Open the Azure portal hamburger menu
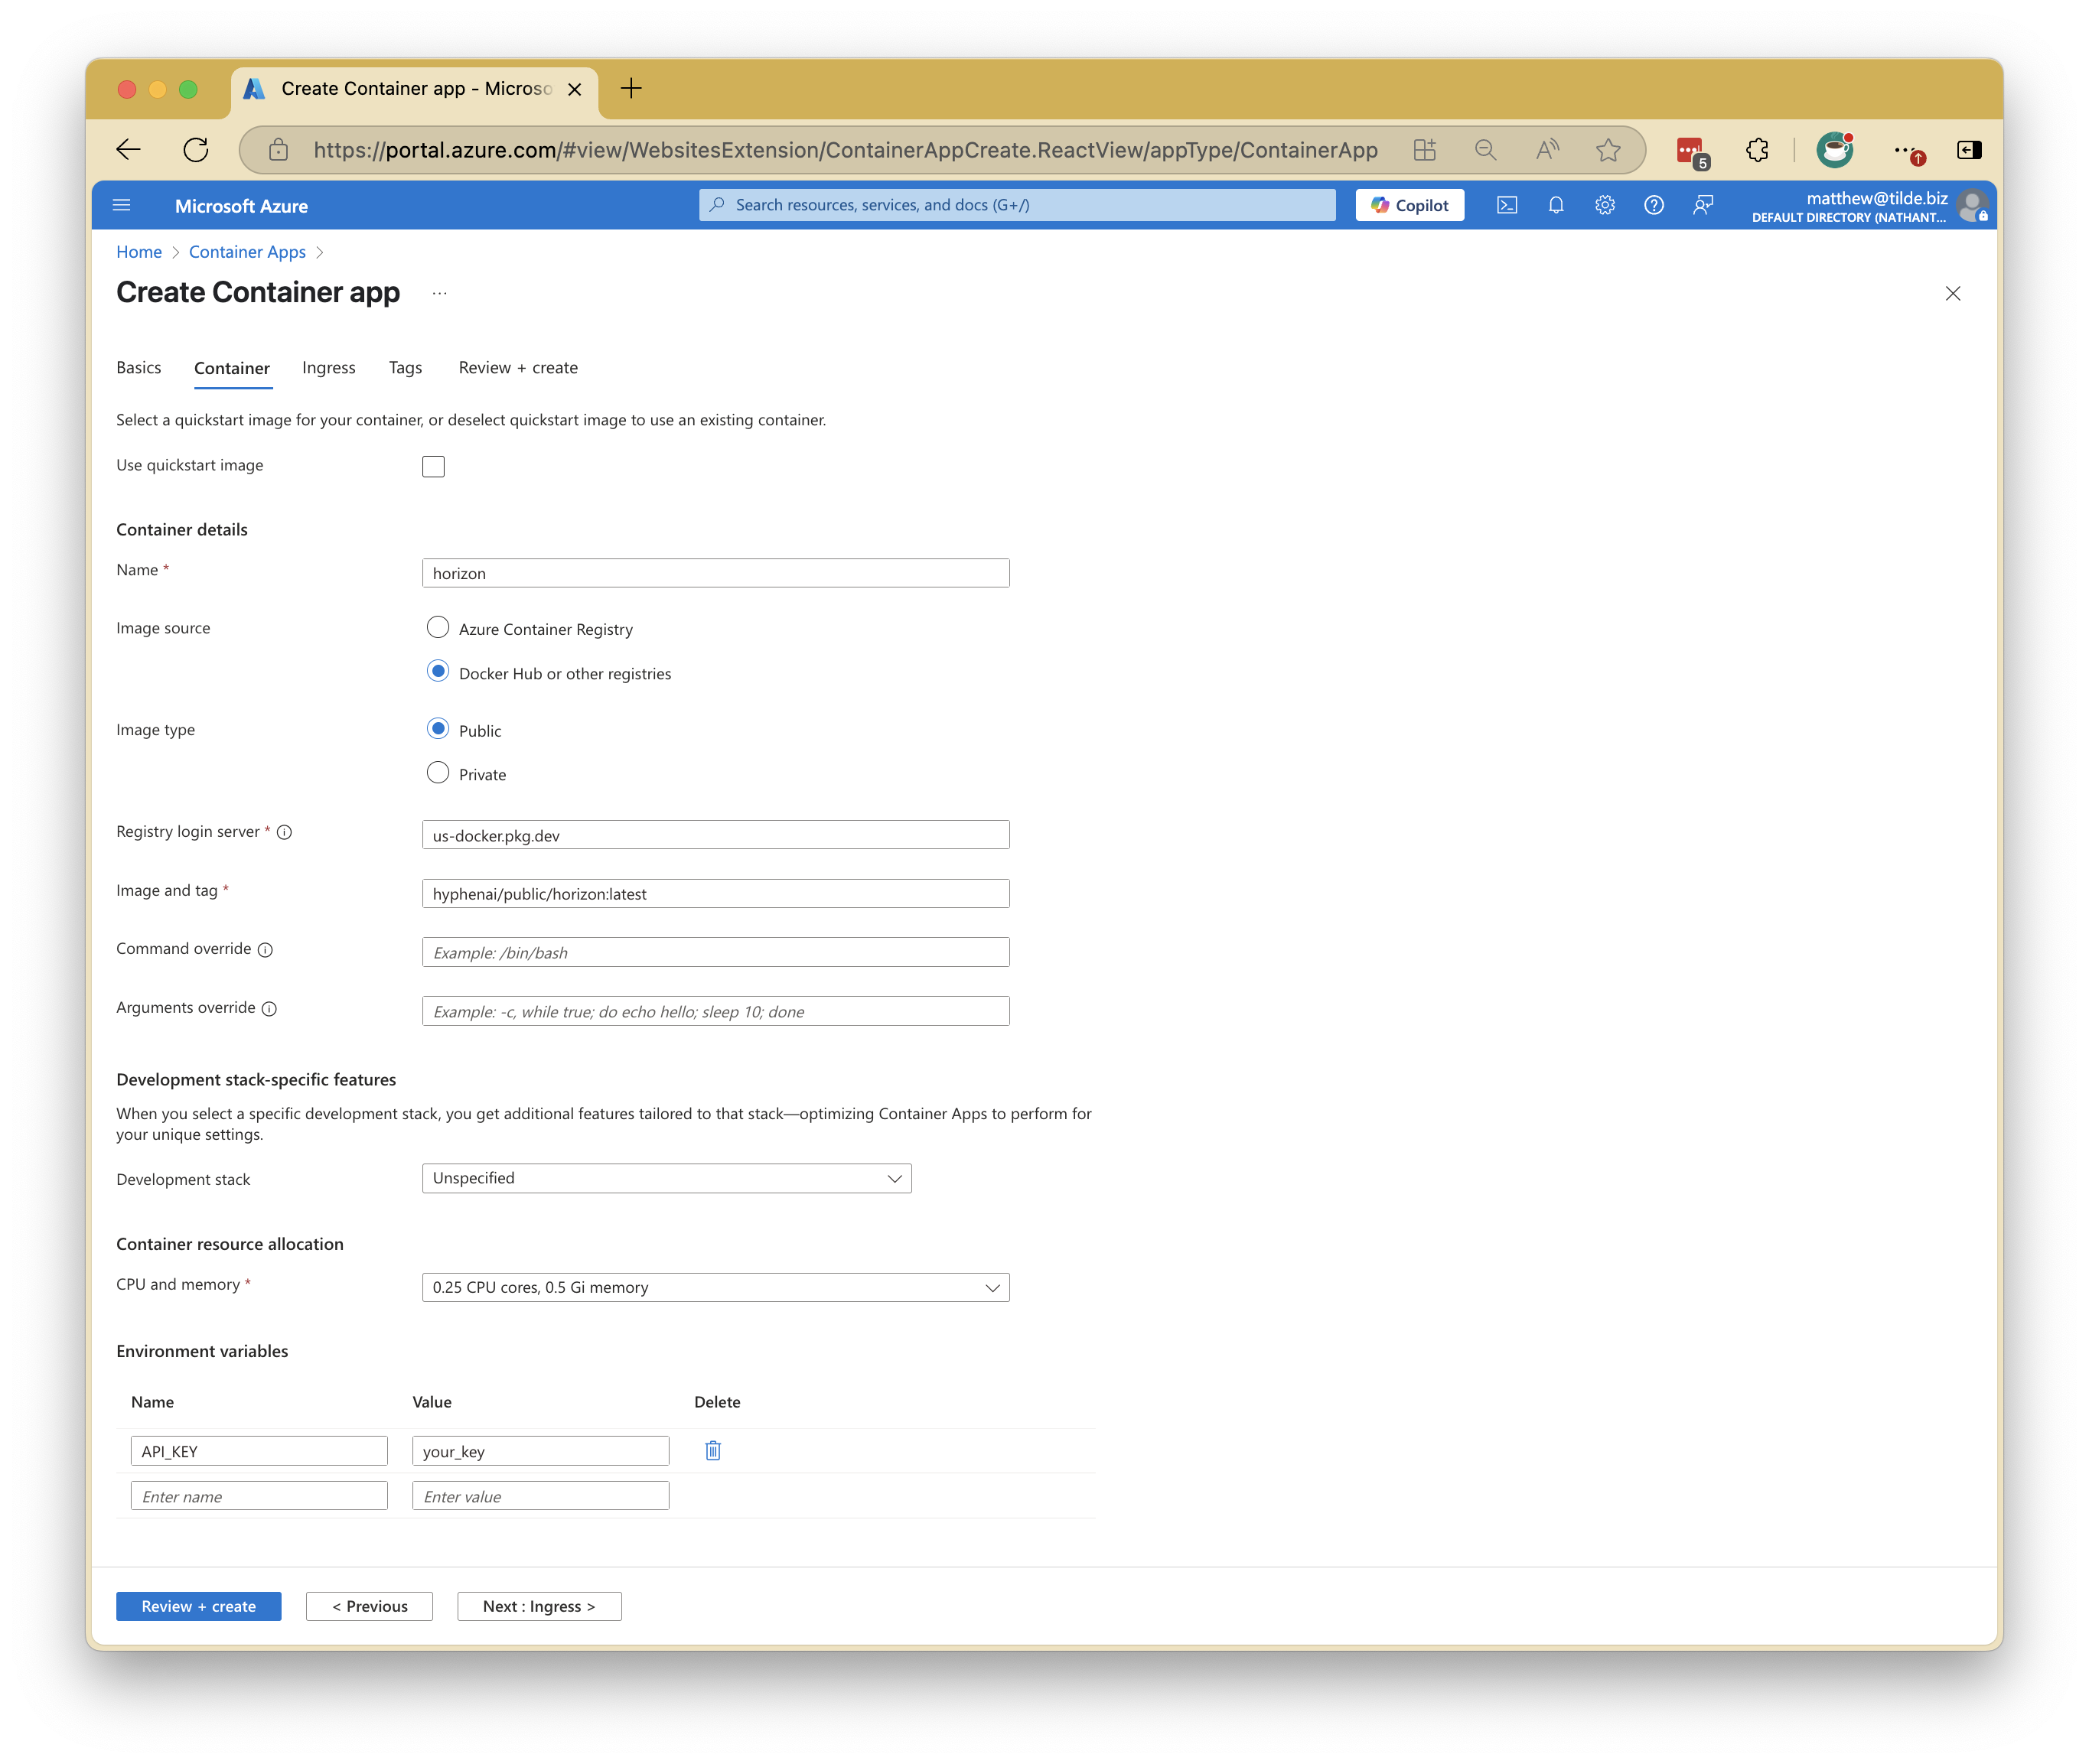Screen dimensions: 2089x1764 pyautogui.click(x=122, y=205)
